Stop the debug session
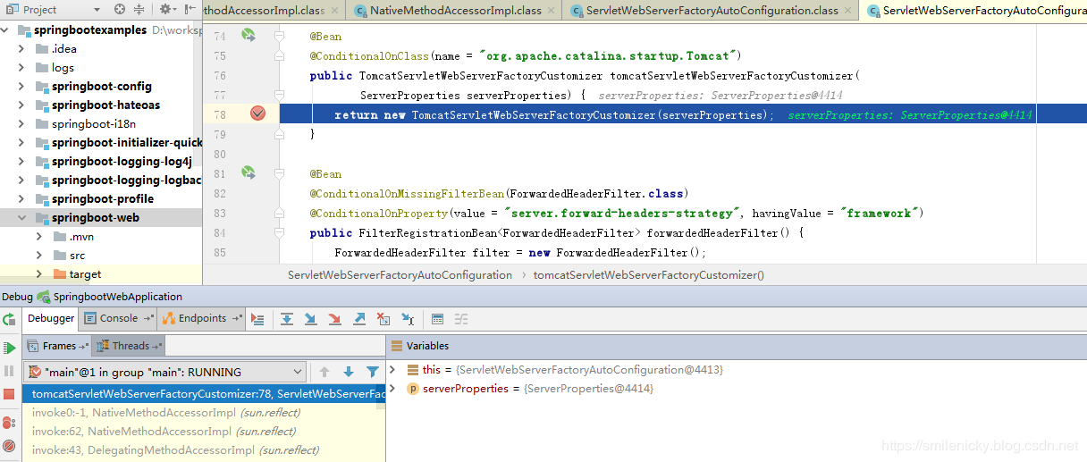Viewport: 1087px width, 462px height. pos(9,394)
